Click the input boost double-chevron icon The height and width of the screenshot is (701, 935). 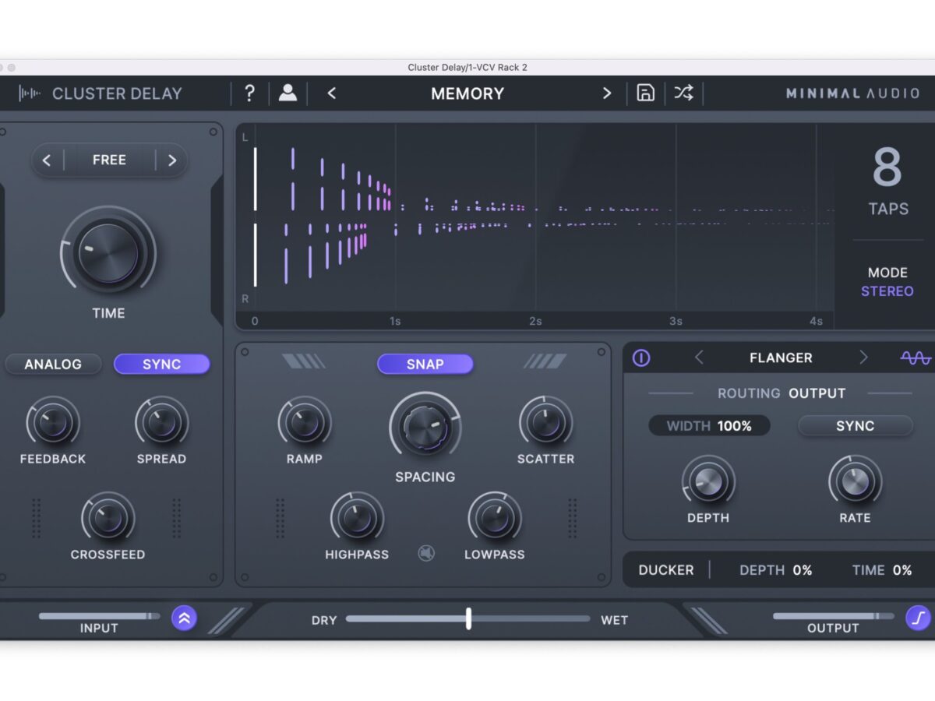[x=185, y=618]
